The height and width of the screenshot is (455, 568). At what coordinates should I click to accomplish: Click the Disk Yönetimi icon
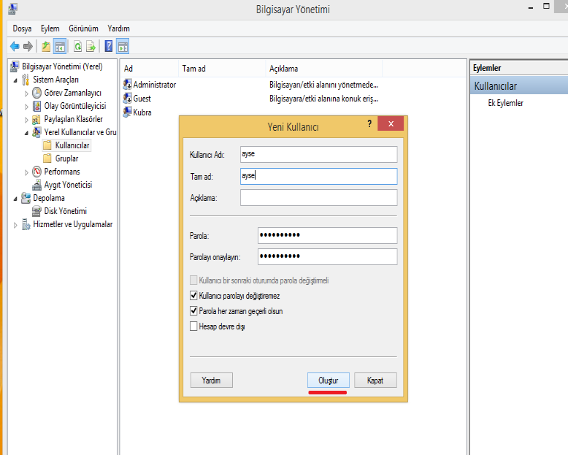(x=37, y=211)
